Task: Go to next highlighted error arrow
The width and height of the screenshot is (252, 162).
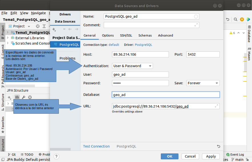Action: [x=244, y=33]
